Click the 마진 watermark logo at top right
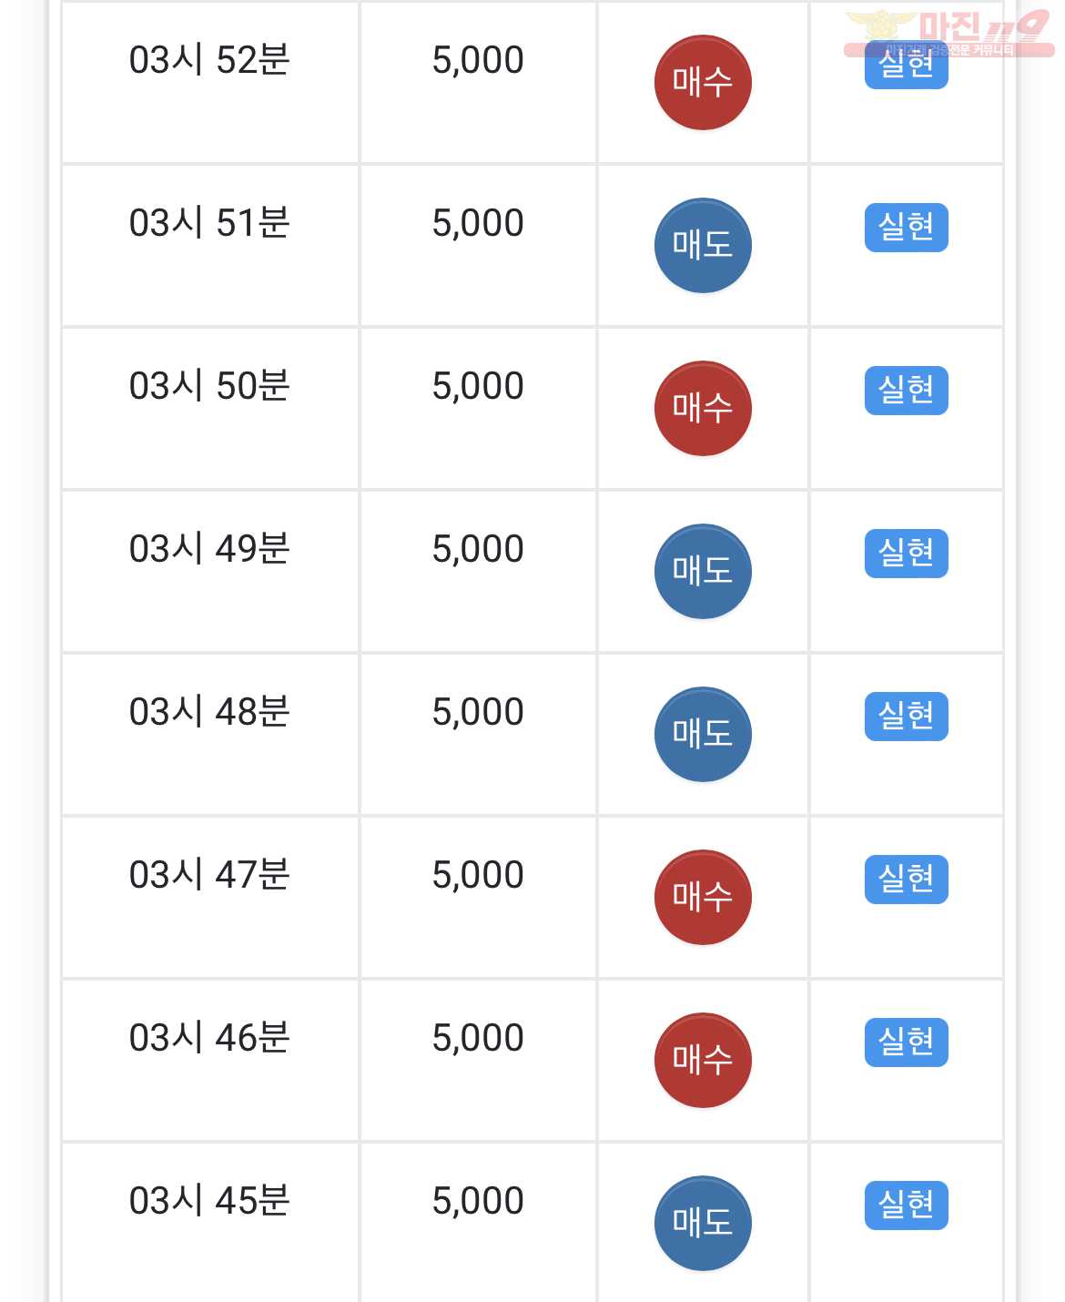This screenshot has height=1302, width=1065. [x=948, y=33]
